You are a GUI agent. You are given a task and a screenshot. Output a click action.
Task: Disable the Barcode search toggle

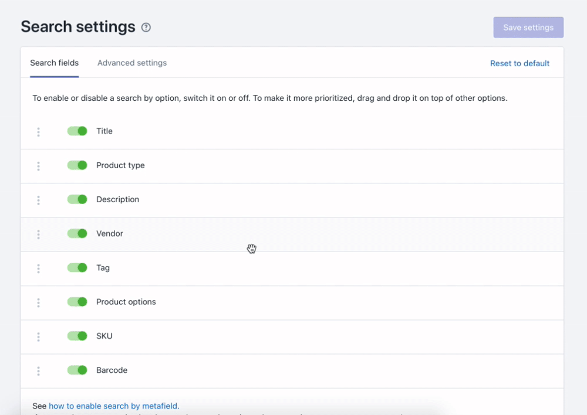pyautogui.click(x=77, y=370)
